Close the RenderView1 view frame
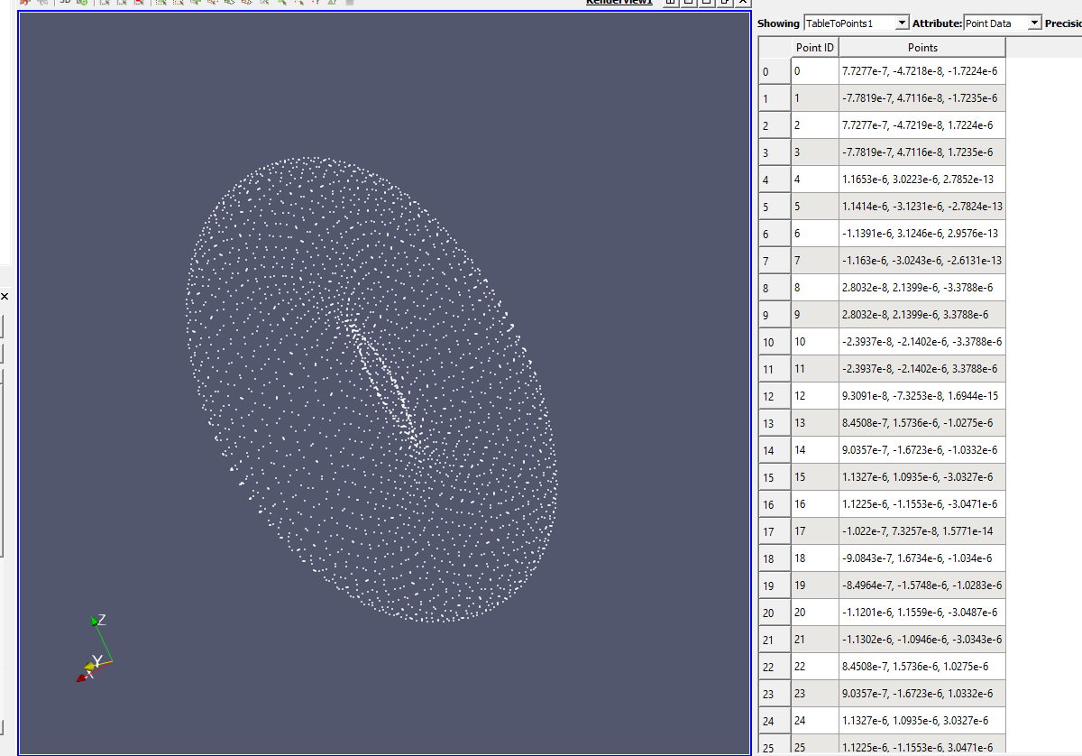The image size is (1082, 756). pos(742,3)
